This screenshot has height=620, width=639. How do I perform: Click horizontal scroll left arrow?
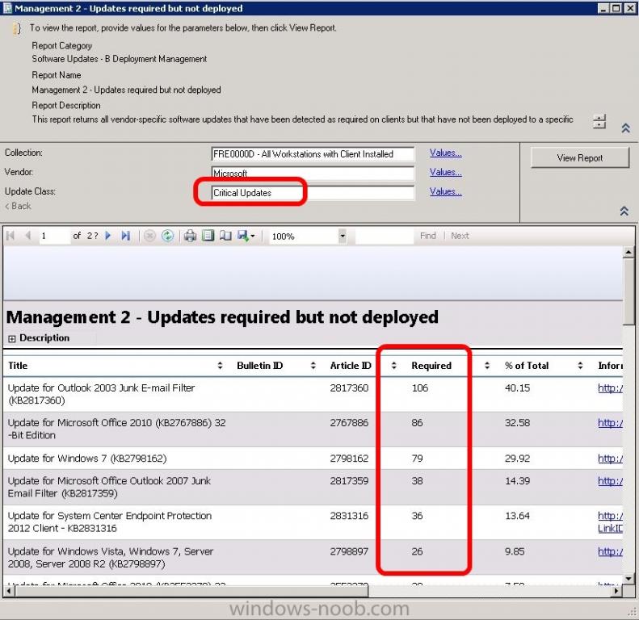pyautogui.click(x=9, y=590)
